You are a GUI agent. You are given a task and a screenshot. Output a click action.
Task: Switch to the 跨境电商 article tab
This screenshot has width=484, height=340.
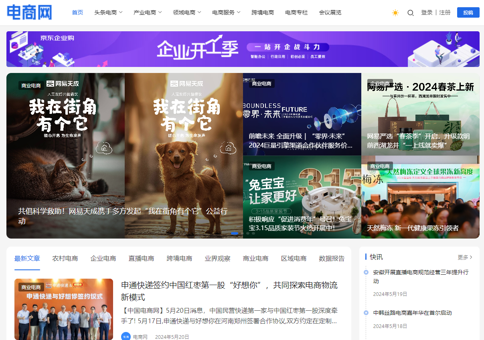179,259
